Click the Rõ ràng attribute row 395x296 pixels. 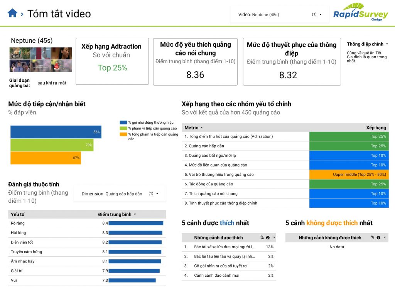point(87,223)
